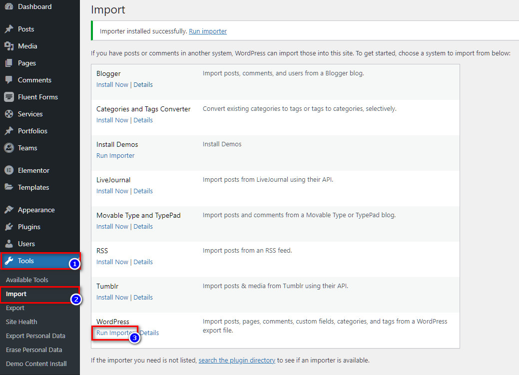The image size is (519, 375).
Task: Click the Services icon in sidebar
Action: (9, 114)
